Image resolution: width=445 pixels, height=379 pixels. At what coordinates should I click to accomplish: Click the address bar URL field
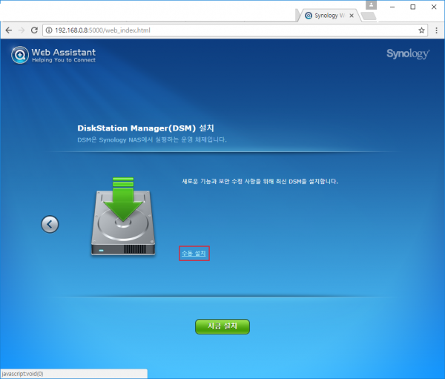222,30
